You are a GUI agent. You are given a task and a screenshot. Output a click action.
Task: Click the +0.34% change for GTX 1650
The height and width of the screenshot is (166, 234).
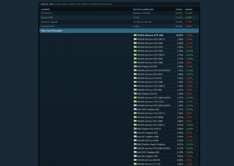coord(189,51)
